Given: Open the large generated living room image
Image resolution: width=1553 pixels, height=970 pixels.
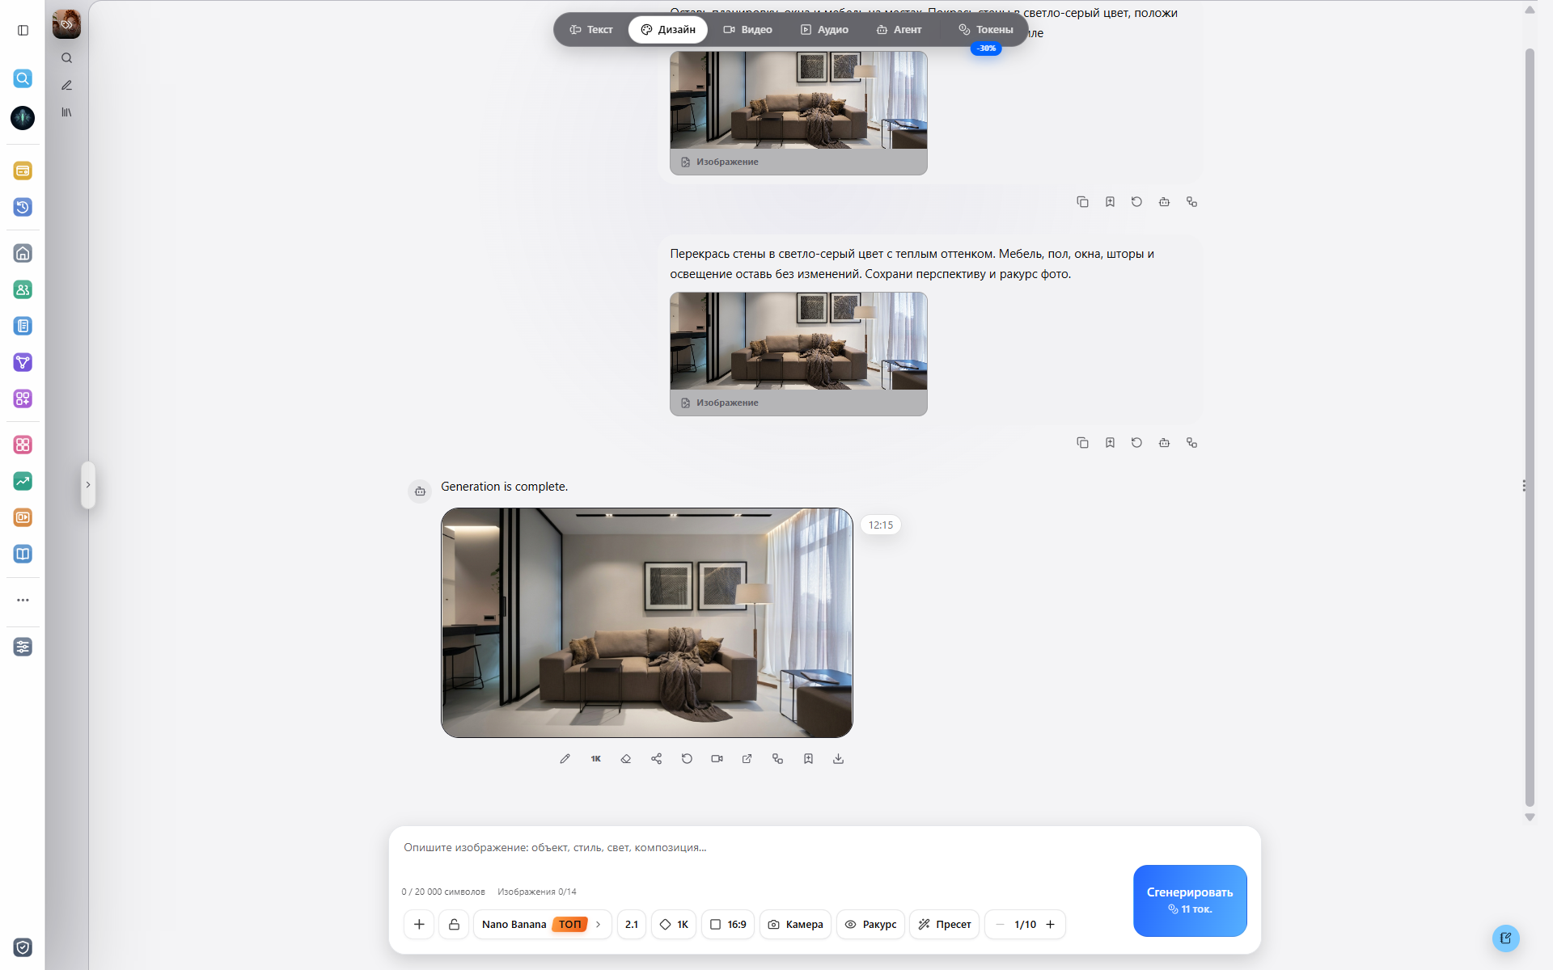Looking at the screenshot, I should (x=646, y=622).
